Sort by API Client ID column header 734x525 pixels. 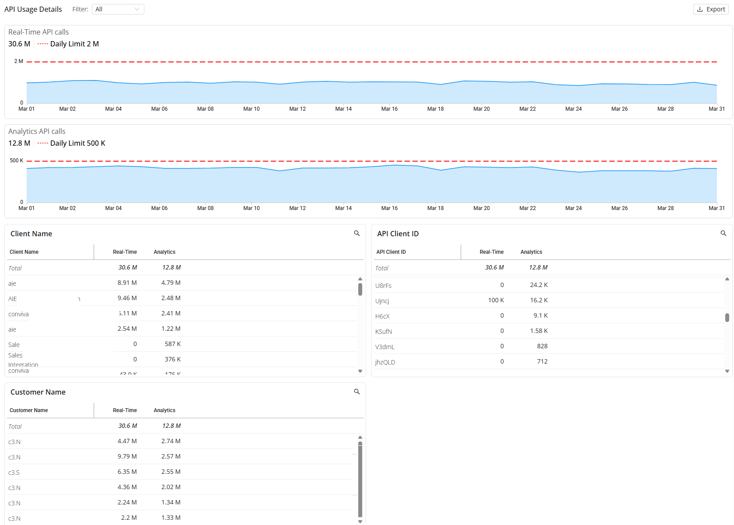391,252
